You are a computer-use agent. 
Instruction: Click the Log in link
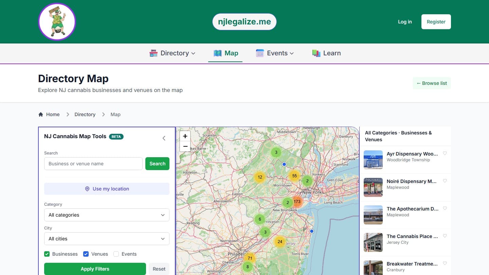click(x=405, y=22)
